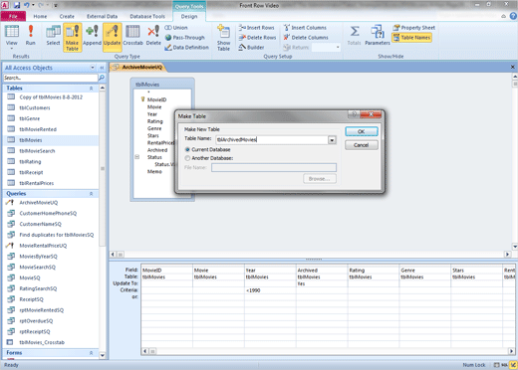
Task: Click Delete Columns in Query Setup
Action: pyautogui.click(x=306, y=38)
